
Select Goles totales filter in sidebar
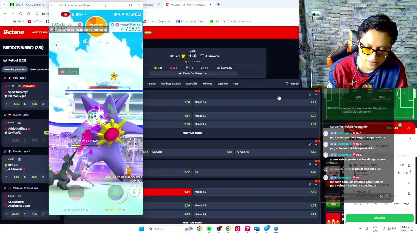point(39,69)
